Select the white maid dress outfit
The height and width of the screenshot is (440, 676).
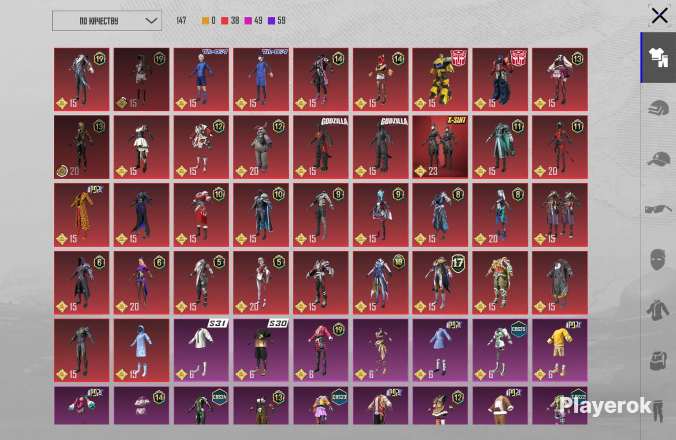click(x=141, y=147)
